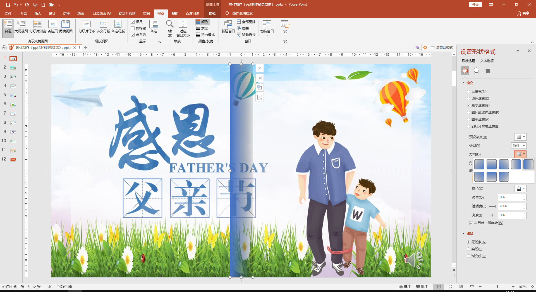
Task: Click Slide Show icon in status bar
Action: tap(472, 287)
